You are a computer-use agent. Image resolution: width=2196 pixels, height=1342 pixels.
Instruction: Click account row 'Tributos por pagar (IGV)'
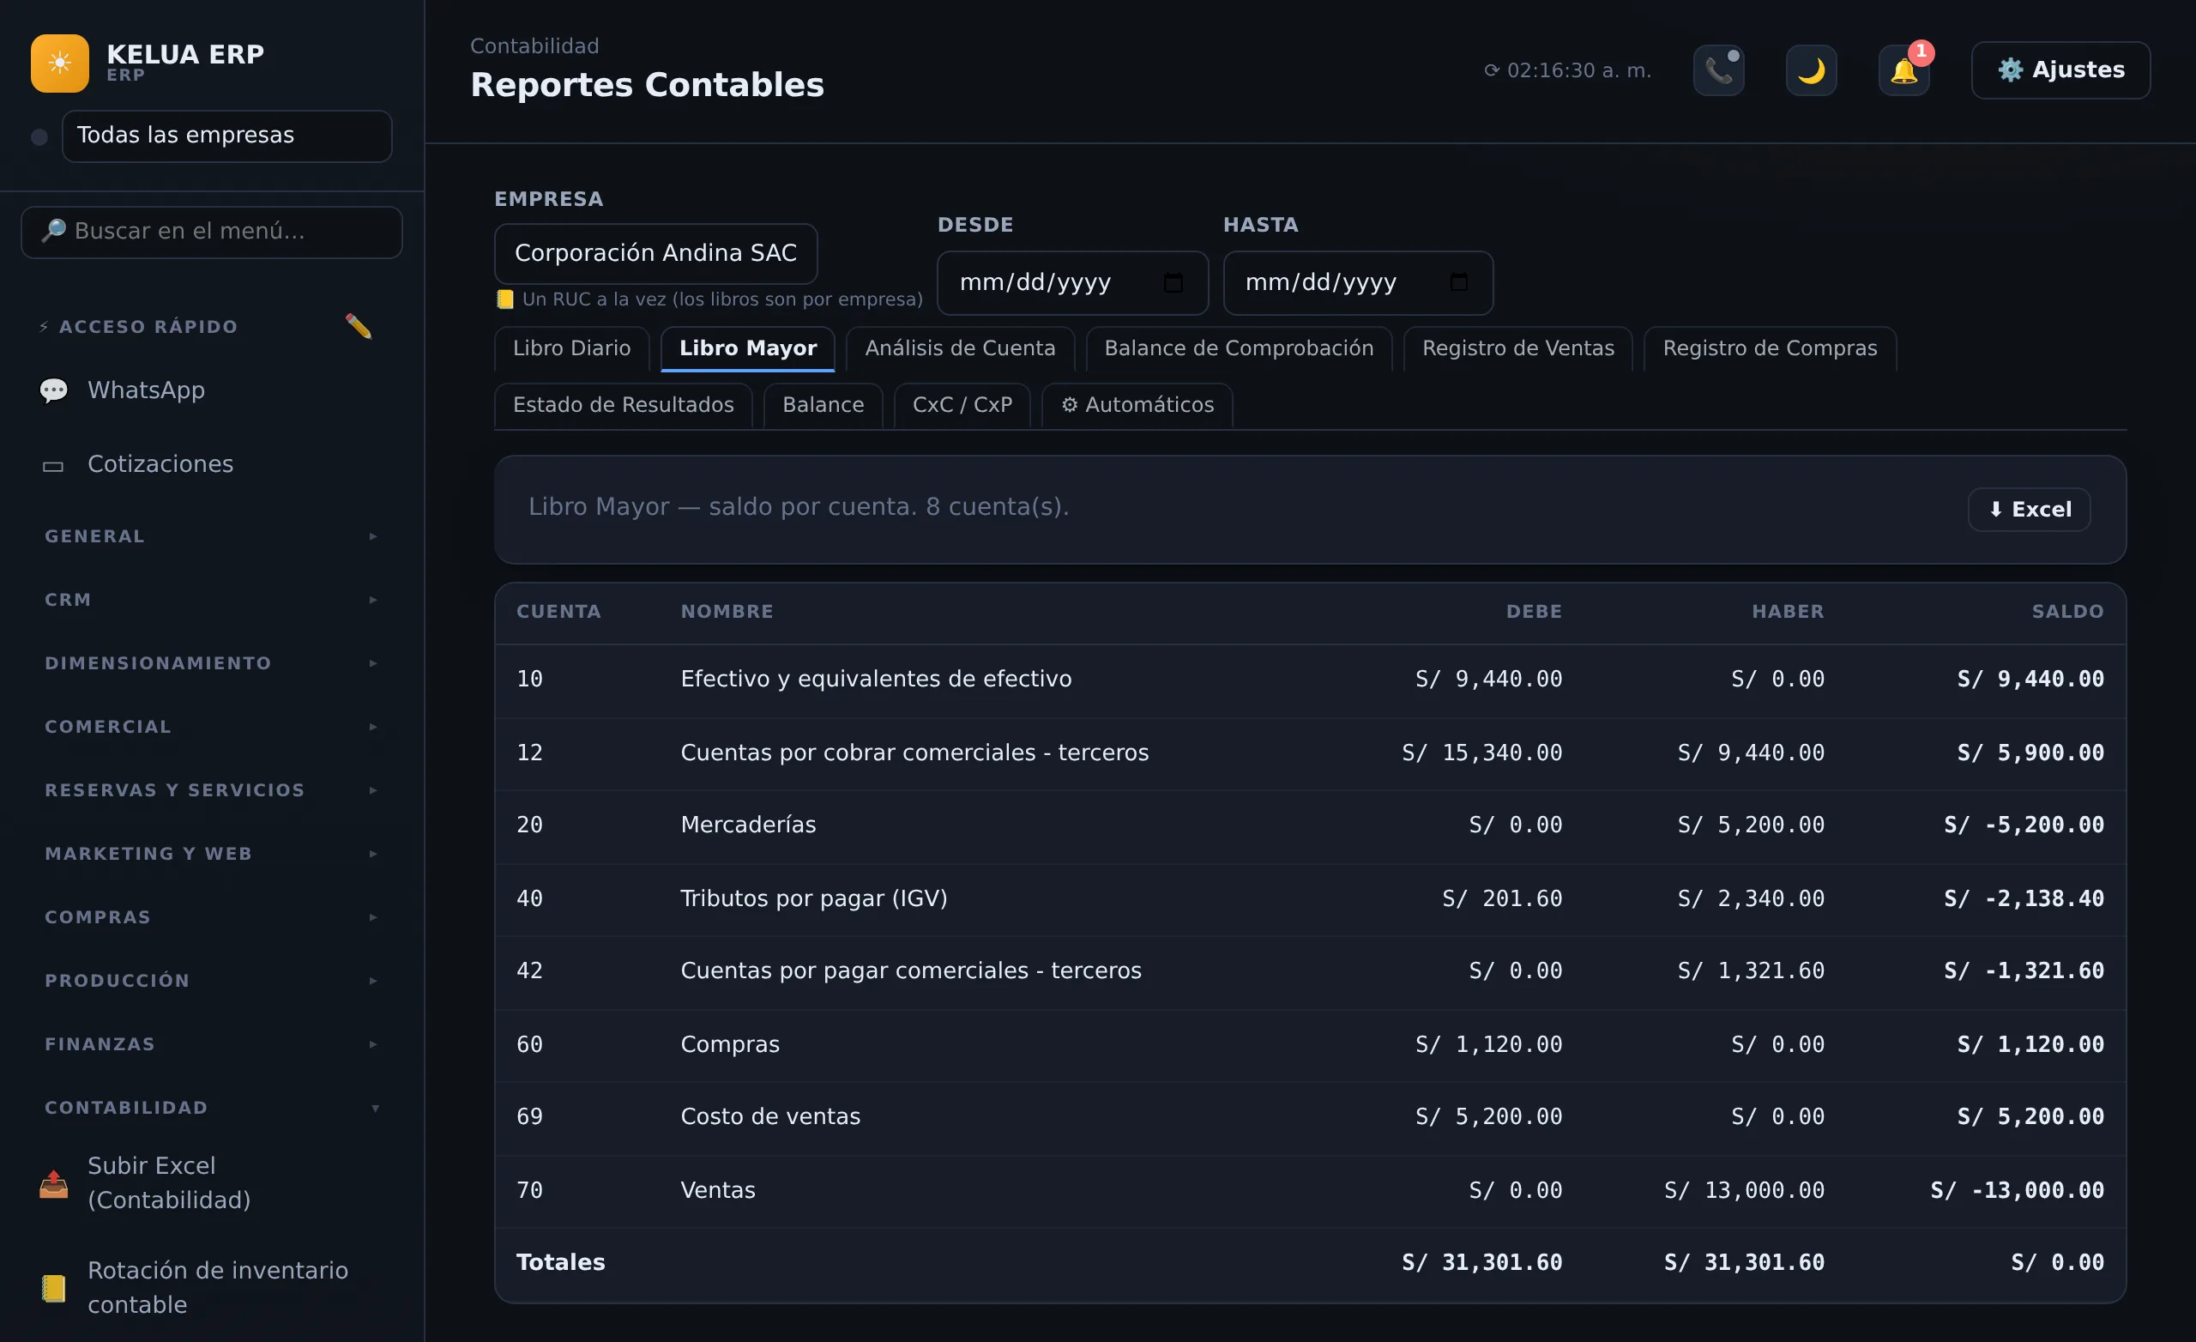click(1310, 899)
